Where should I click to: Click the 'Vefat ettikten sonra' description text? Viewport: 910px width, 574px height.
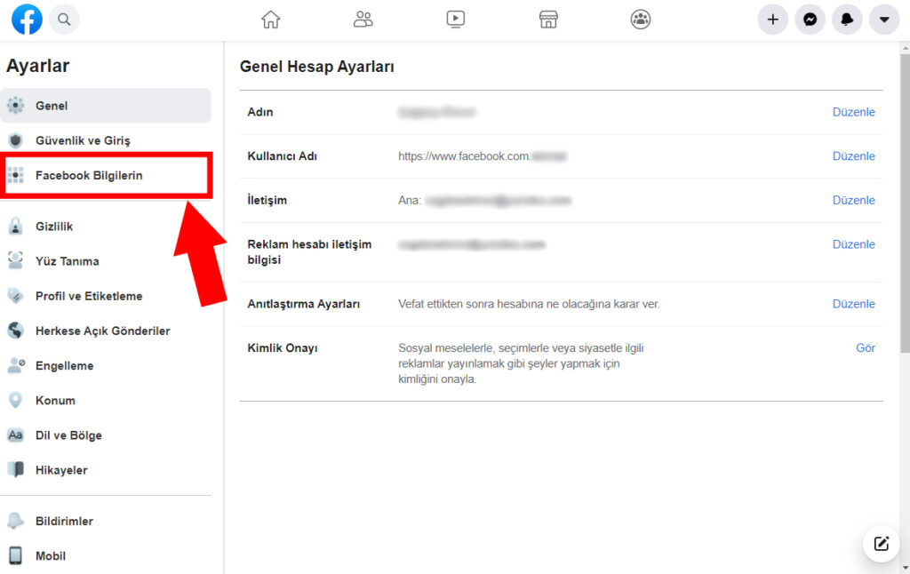pos(529,304)
